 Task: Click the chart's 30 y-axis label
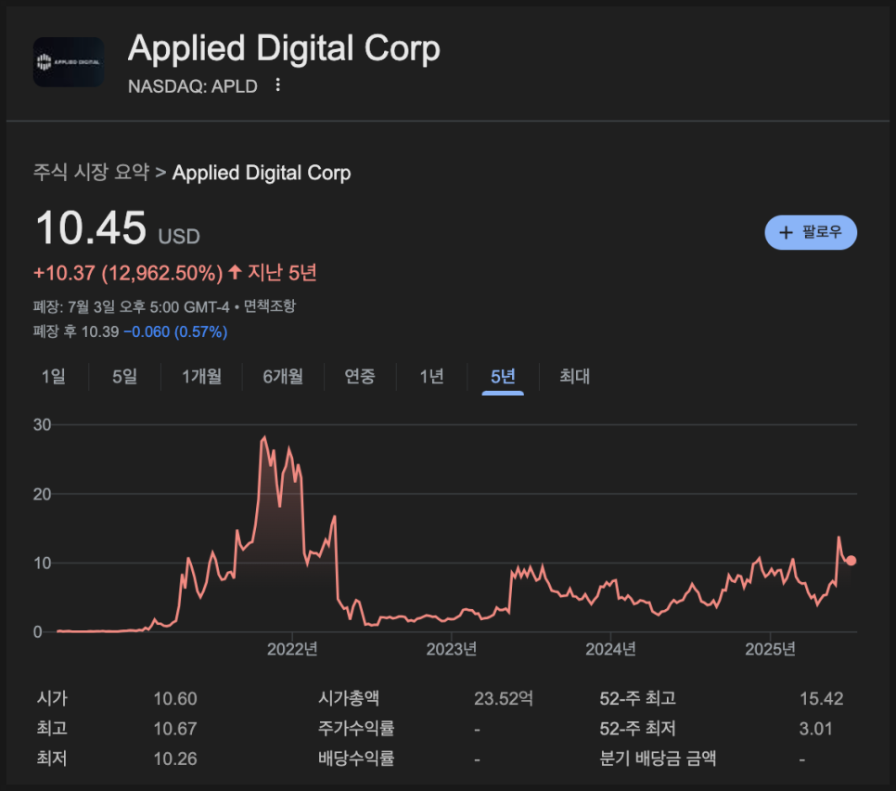(x=43, y=425)
